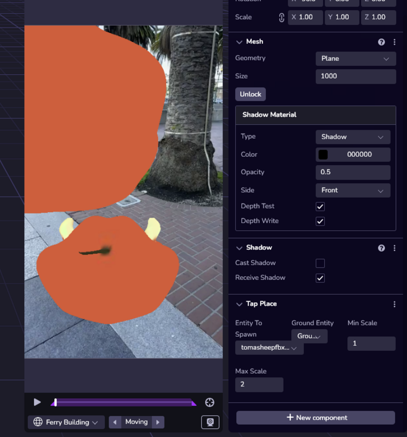The height and width of the screenshot is (437, 407).
Task: Open the Geometry Plane dropdown
Action: tap(355, 59)
